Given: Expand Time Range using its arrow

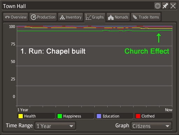Looking at the screenshot, I should (x=71, y=126).
